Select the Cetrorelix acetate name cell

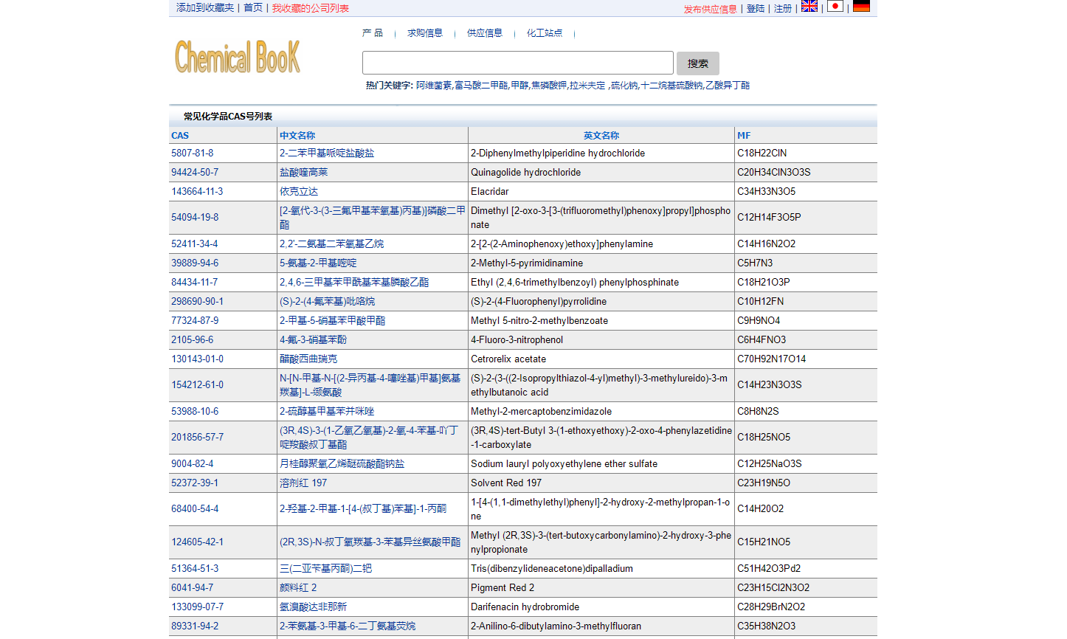[601, 359]
